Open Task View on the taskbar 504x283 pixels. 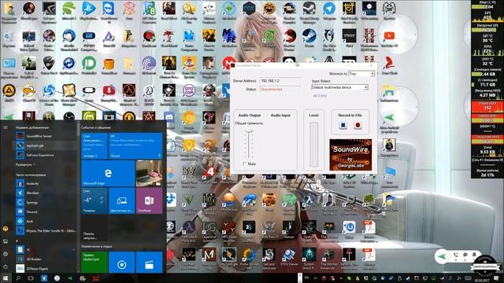[31, 277]
